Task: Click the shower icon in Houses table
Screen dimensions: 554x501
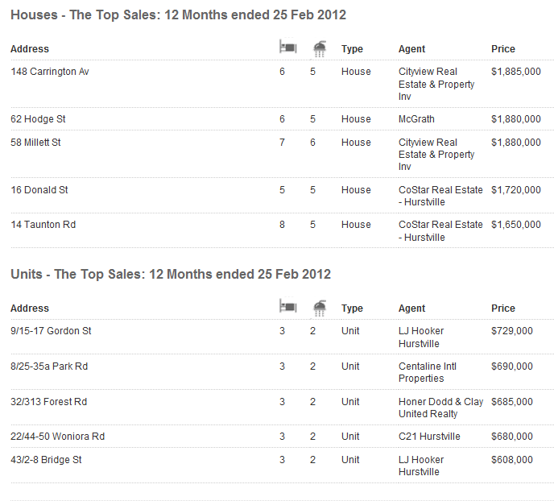Action: tap(320, 48)
